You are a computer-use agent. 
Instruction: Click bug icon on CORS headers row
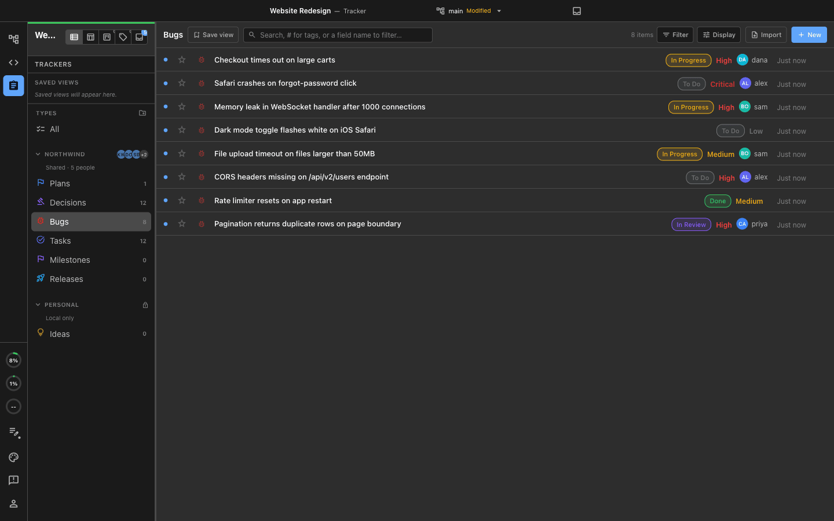[202, 177]
